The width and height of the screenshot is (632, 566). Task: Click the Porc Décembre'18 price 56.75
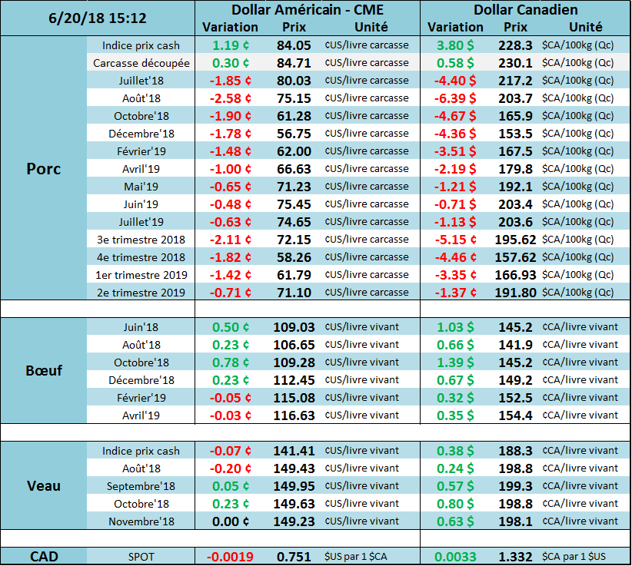point(294,134)
